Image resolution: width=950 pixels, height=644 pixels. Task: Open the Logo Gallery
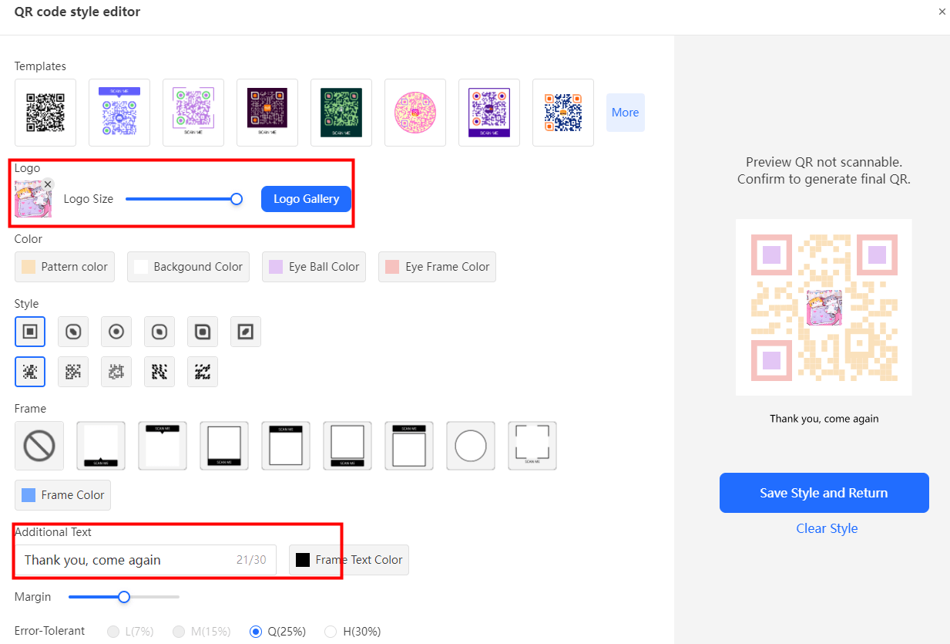click(x=306, y=199)
